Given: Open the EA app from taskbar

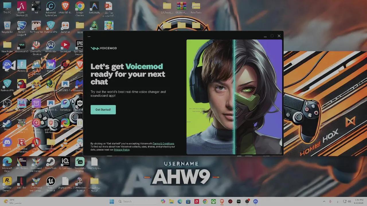Looking at the screenshot, I should [x=255, y=201].
